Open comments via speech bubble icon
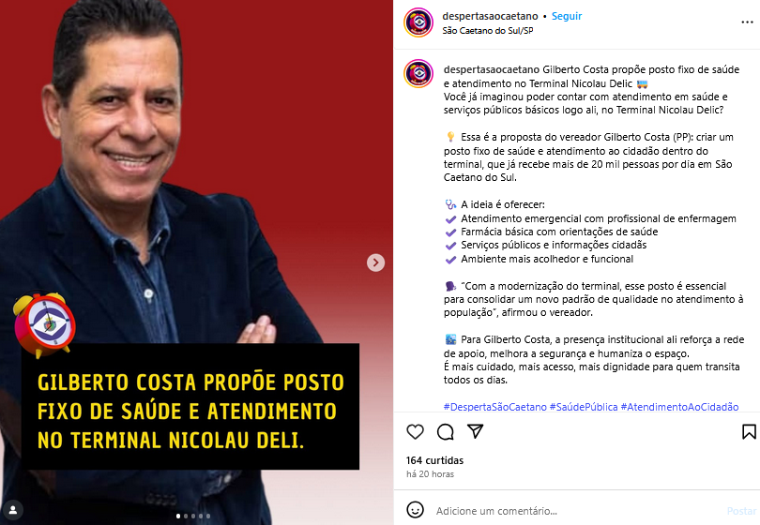Viewport: 760px width, 525px height. coord(445,431)
